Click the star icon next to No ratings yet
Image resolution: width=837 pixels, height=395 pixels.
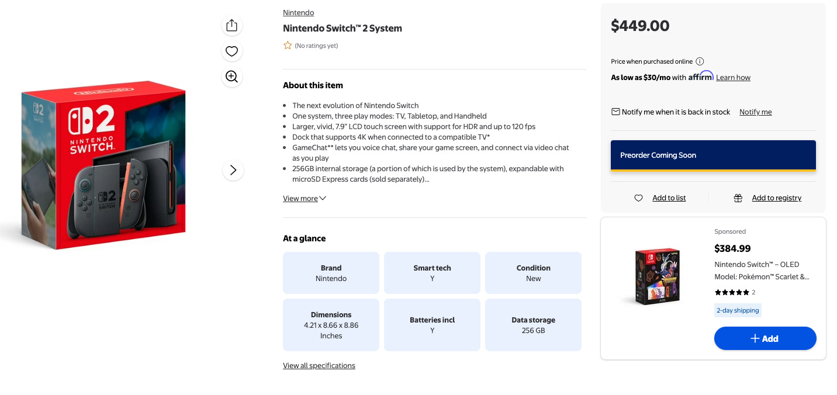[x=288, y=44]
